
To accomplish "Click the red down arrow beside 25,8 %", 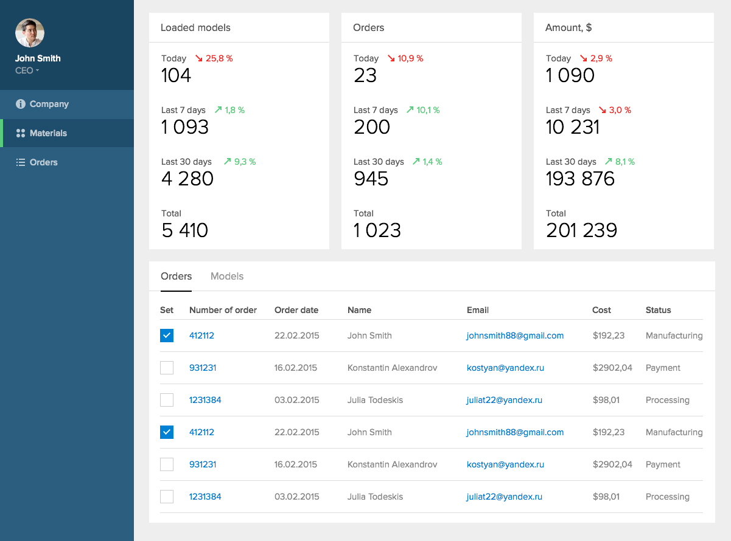I will click(198, 58).
